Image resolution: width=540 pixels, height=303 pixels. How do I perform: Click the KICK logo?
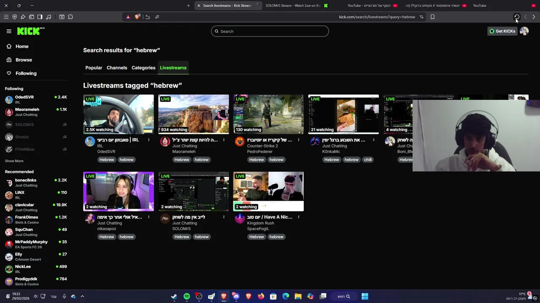click(x=30, y=31)
